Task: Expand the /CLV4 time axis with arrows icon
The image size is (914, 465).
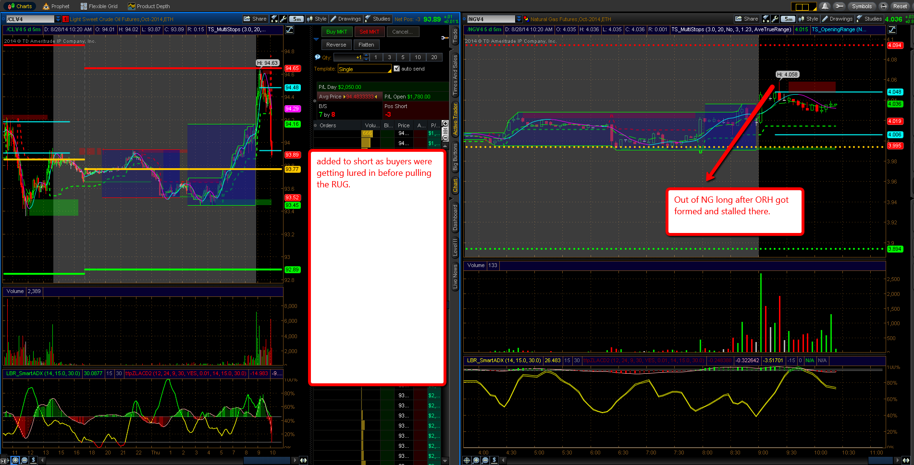Action: [304, 460]
